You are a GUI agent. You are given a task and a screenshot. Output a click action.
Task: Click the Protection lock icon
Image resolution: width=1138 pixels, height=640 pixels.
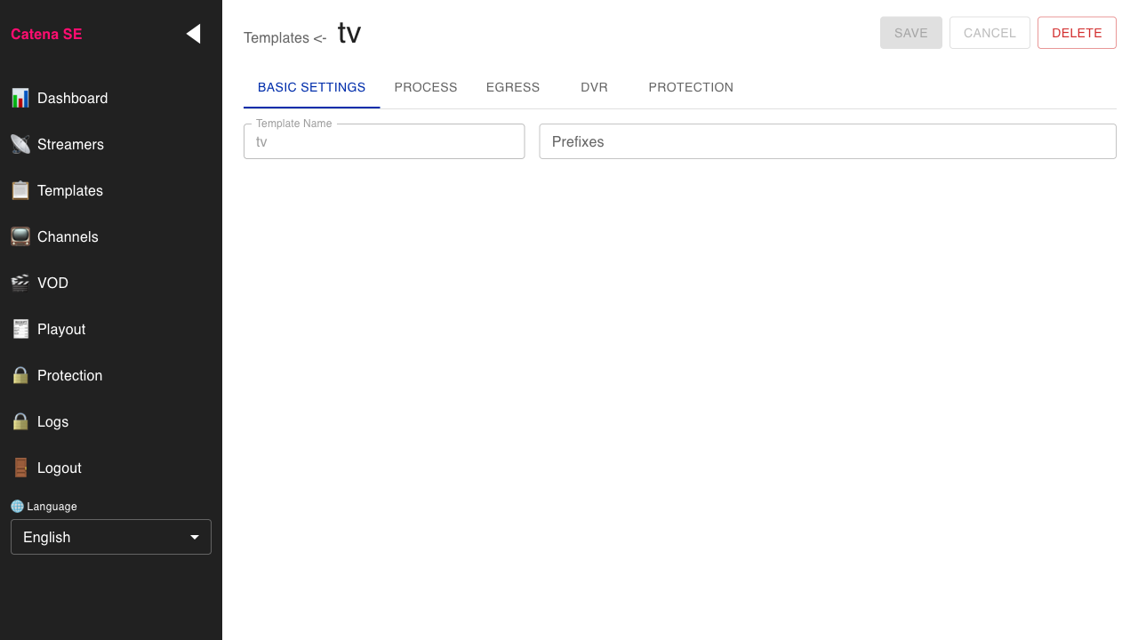coord(20,375)
